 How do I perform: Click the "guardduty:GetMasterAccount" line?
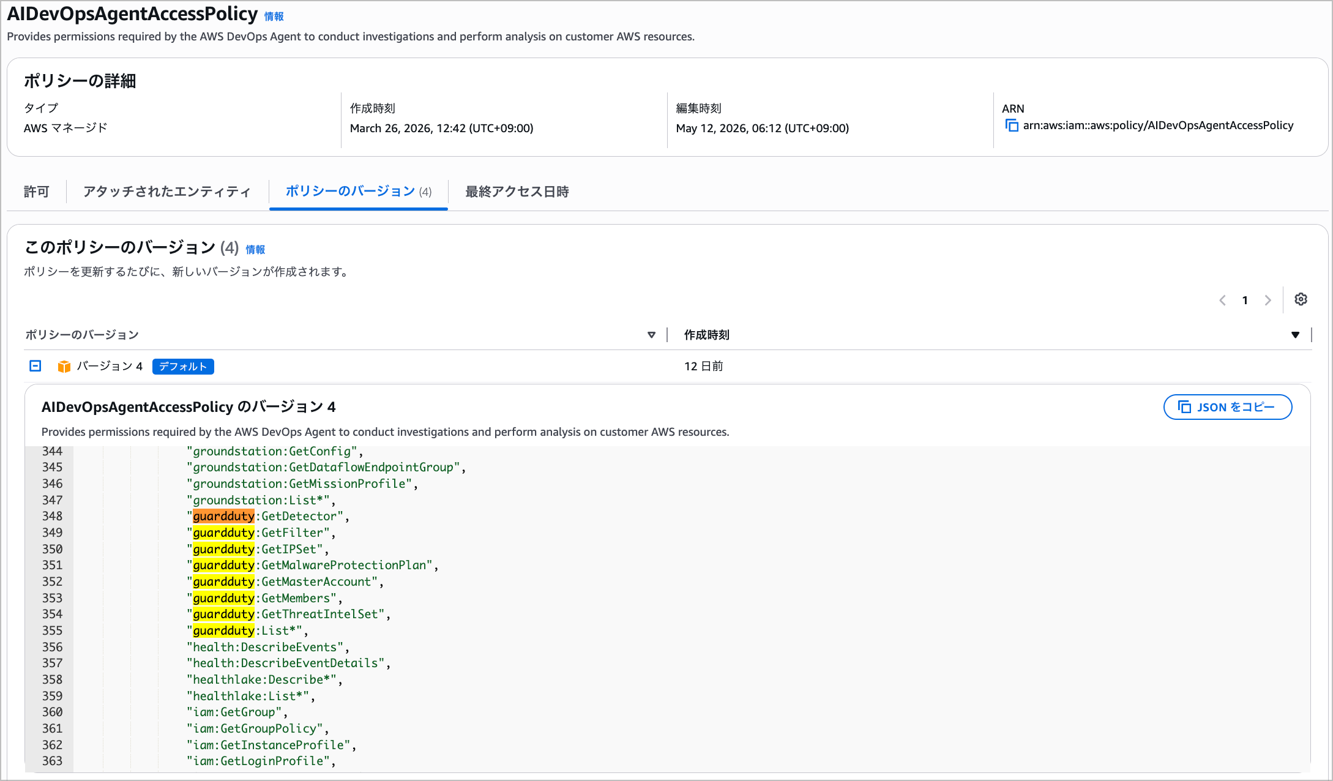click(285, 581)
